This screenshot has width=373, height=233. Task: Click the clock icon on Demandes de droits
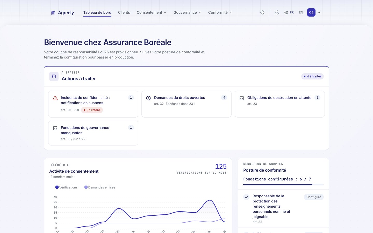[148, 98]
